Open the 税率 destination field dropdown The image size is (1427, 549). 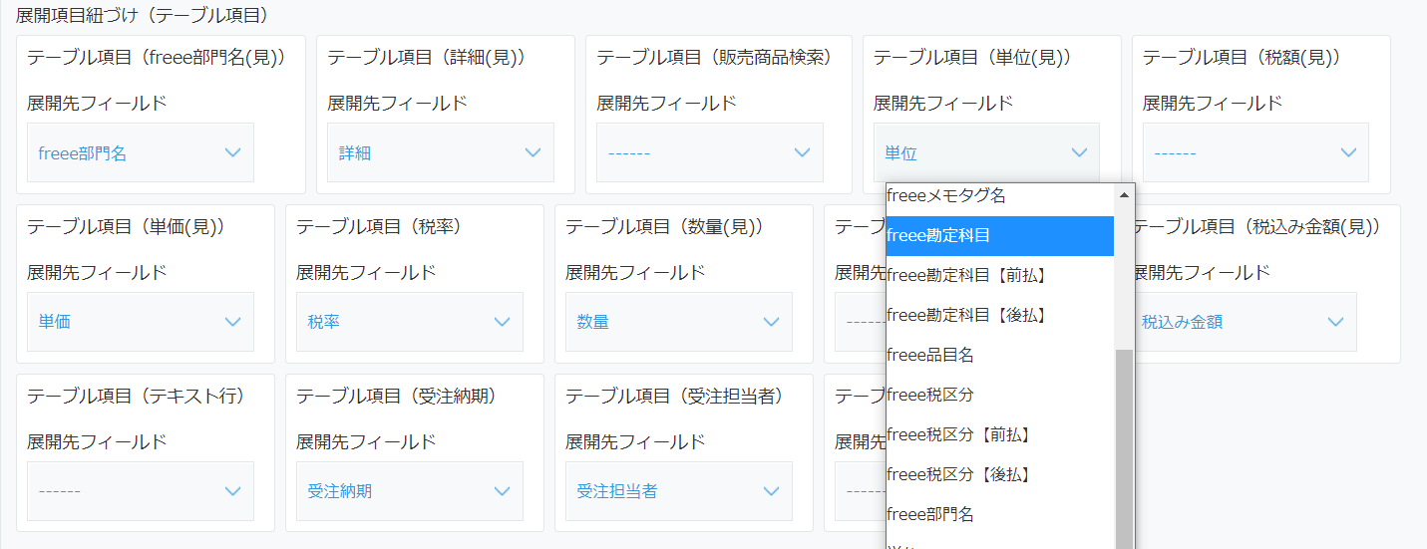(410, 322)
